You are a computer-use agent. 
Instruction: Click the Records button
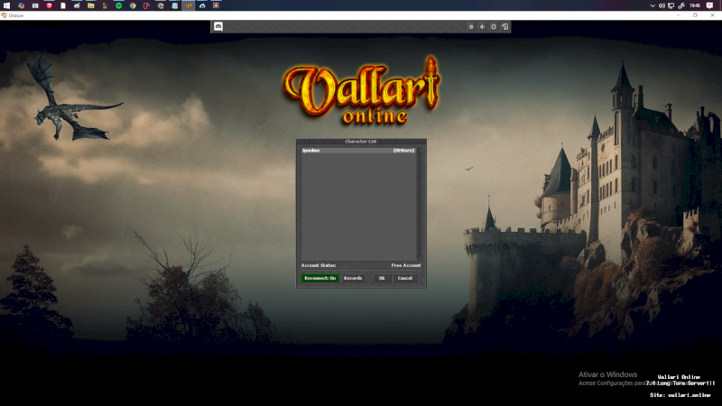coord(353,278)
